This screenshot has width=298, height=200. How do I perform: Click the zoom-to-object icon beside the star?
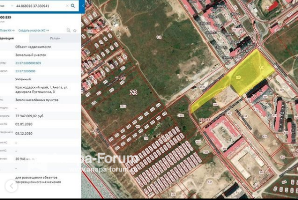69,30
